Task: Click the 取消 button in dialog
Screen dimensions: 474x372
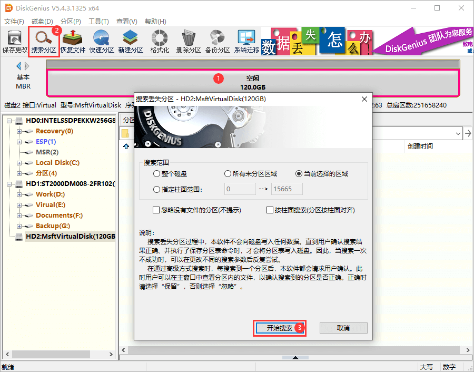Action: (343, 328)
